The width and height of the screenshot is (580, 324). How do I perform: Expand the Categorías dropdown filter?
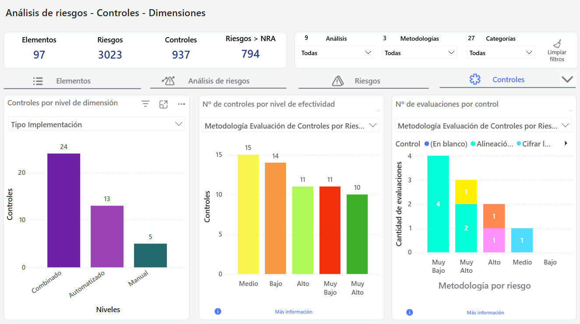click(501, 53)
